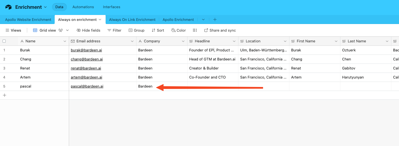Open the Views sidebar toggle
The width and height of the screenshot is (399, 146).
coord(13,30)
